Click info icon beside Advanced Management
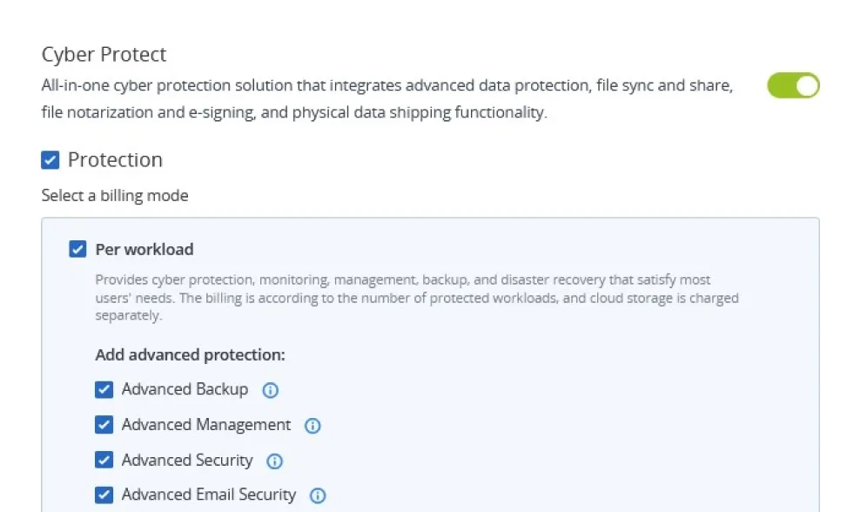 (x=313, y=426)
